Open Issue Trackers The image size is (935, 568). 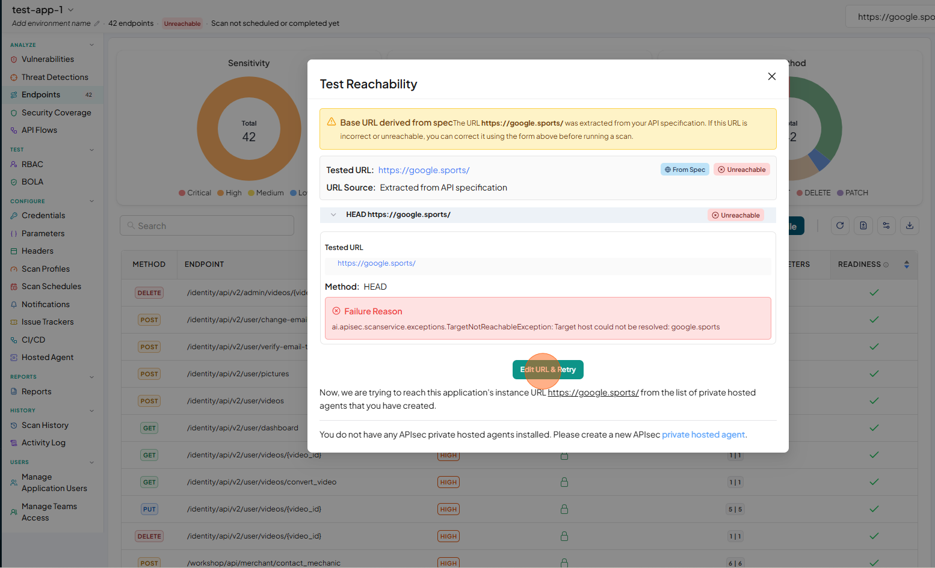[48, 322]
